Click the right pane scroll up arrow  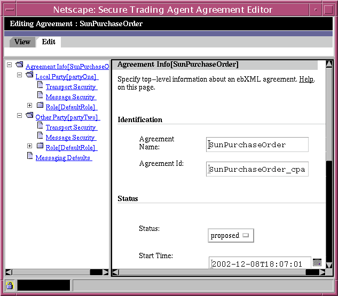(329, 64)
